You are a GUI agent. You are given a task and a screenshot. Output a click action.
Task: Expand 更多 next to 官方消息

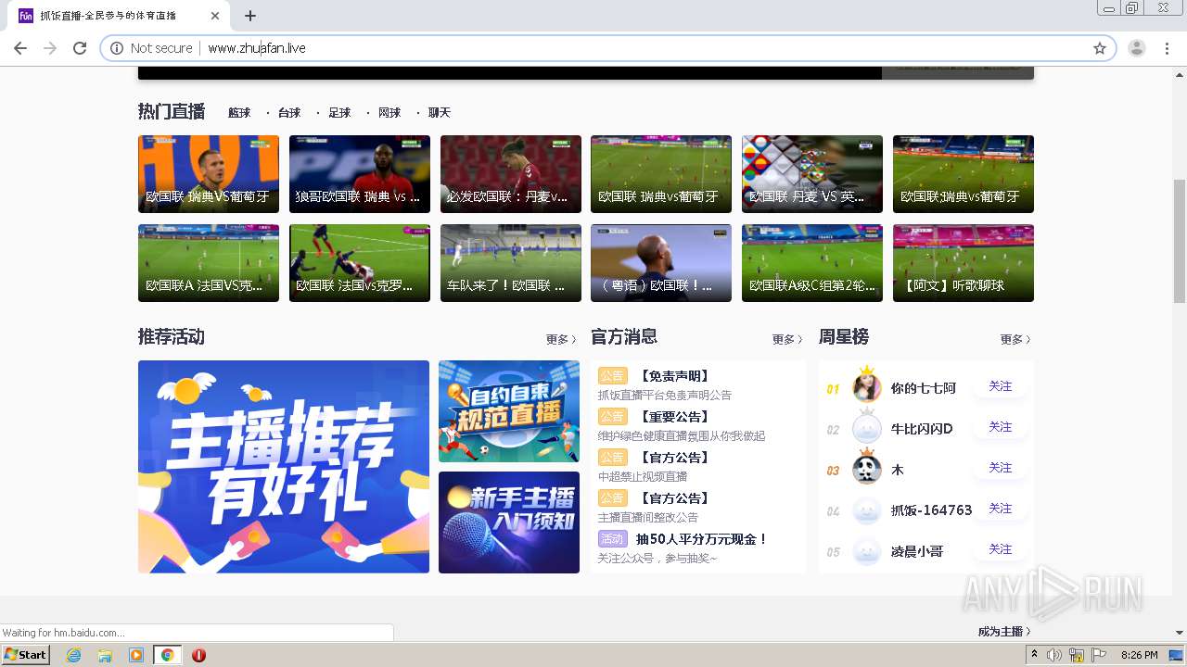787,340
